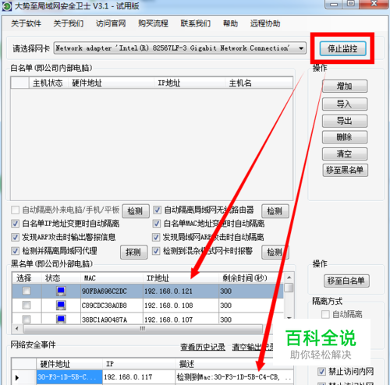Viewport: 390px width, 385px height.
Task: Click the 探测 button
Action: pos(133,252)
